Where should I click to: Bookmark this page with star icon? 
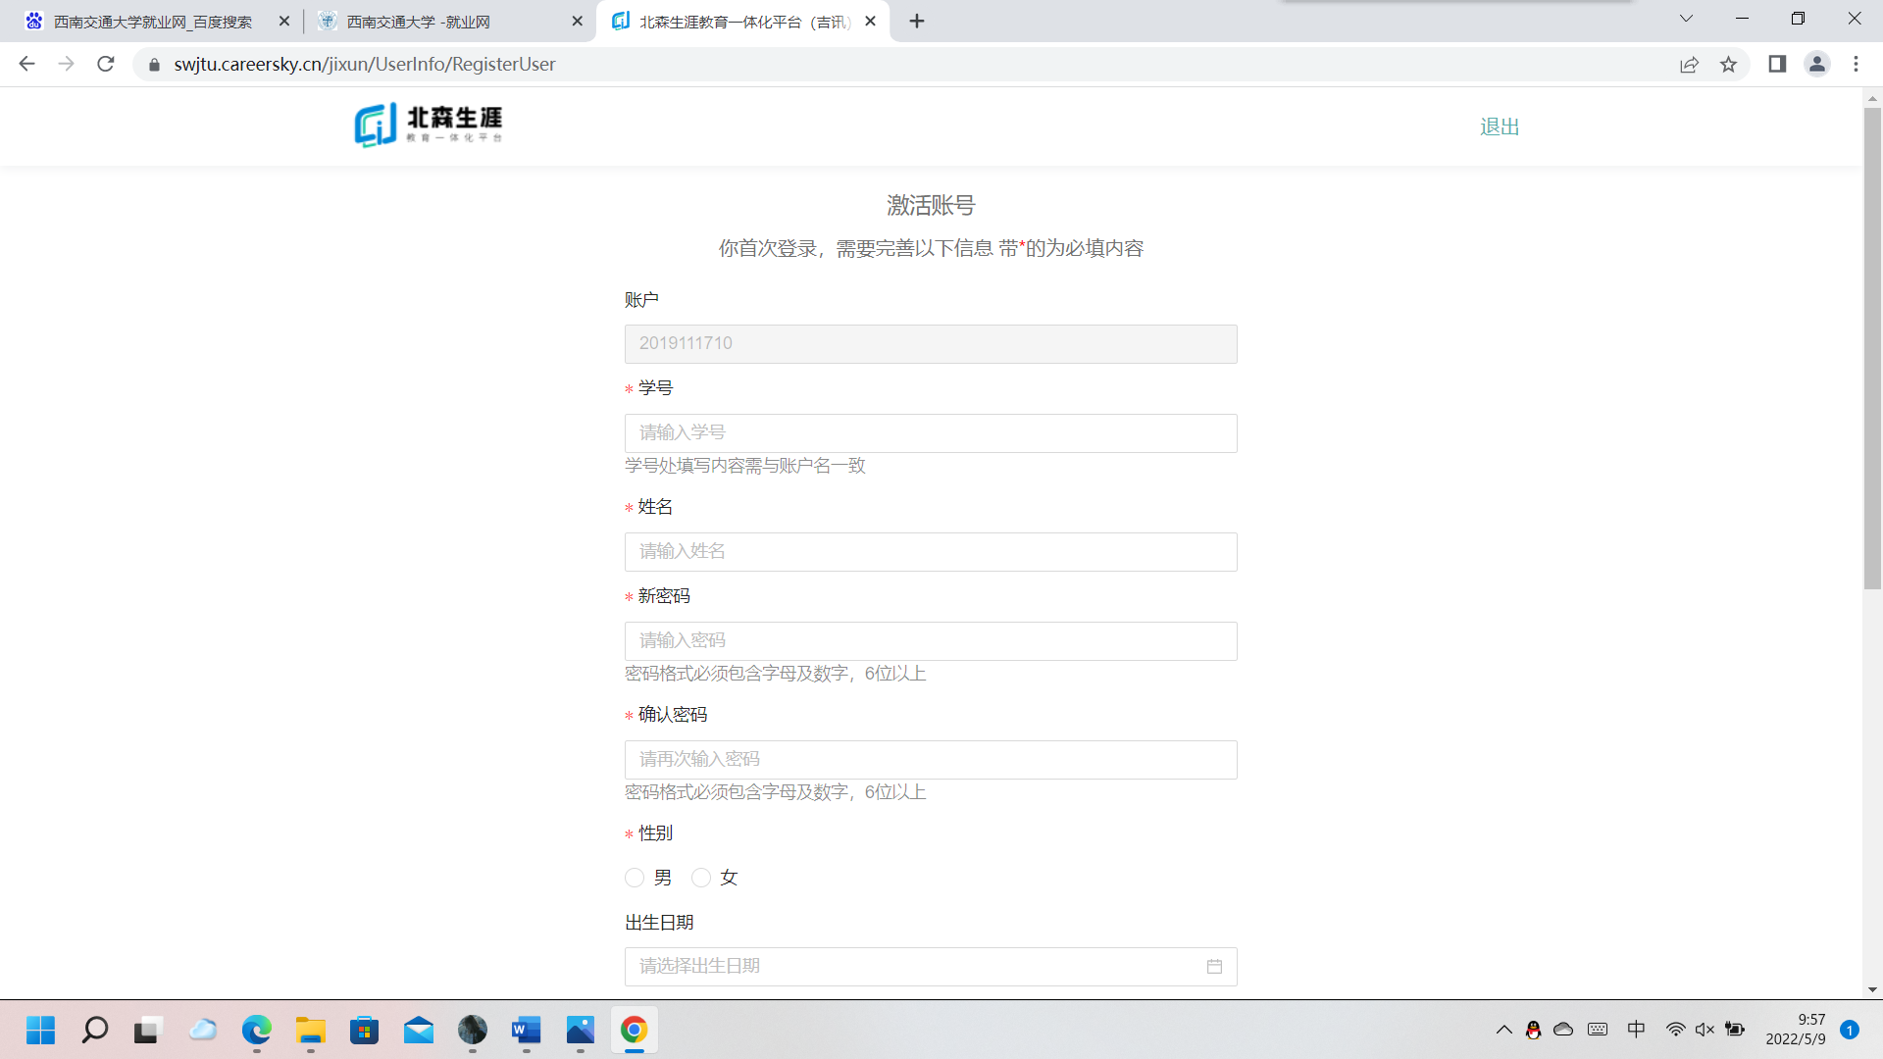(1728, 64)
